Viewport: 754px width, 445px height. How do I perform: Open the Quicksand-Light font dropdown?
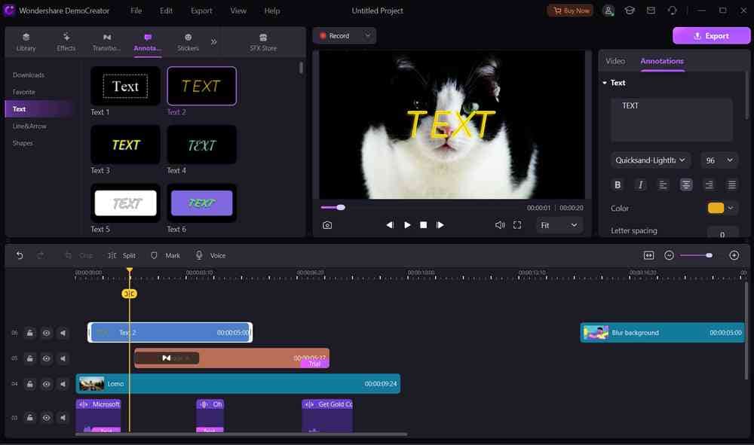click(651, 160)
